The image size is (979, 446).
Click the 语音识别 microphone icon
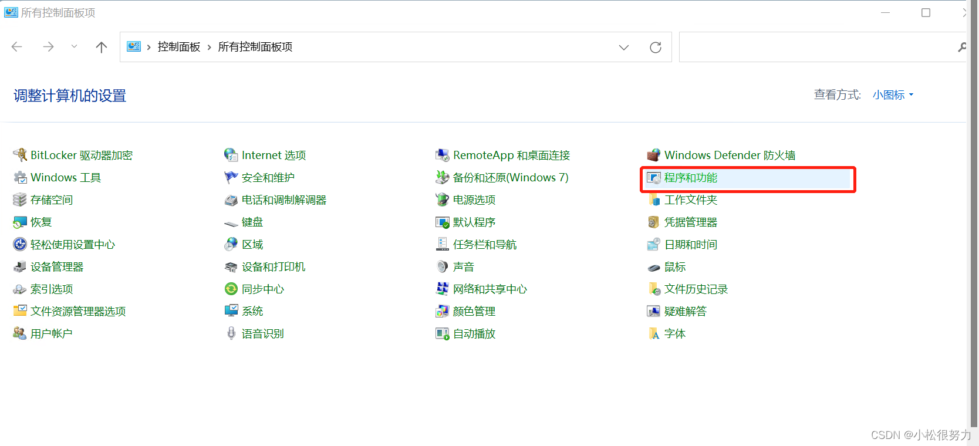(x=231, y=333)
